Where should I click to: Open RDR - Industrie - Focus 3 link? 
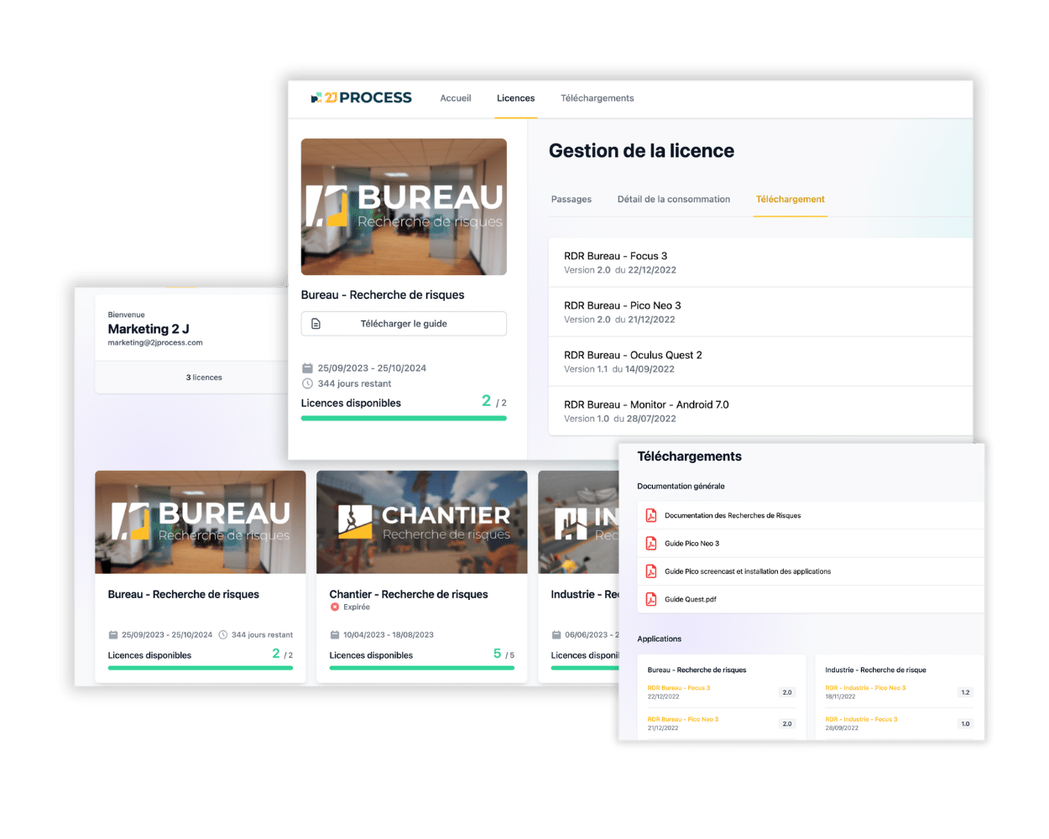861,719
